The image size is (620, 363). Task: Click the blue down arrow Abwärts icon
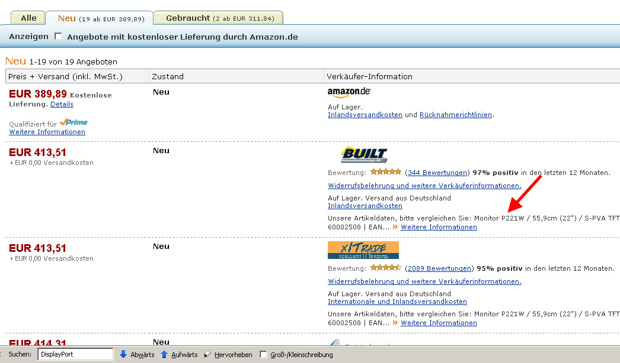click(x=123, y=354)
